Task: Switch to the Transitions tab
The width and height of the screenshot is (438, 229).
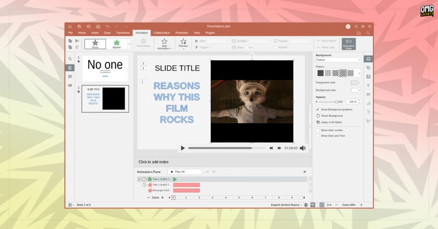Action: (x=123, y=33)
